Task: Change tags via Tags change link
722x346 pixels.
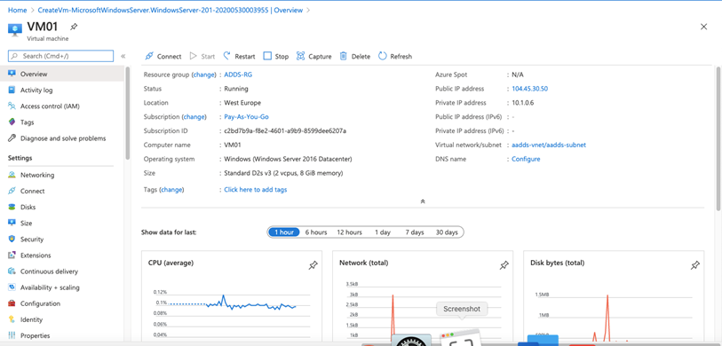Action: (x=171, y=190)
